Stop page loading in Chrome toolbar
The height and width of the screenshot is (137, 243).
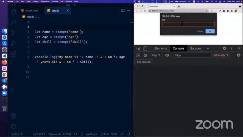(145, 11)
